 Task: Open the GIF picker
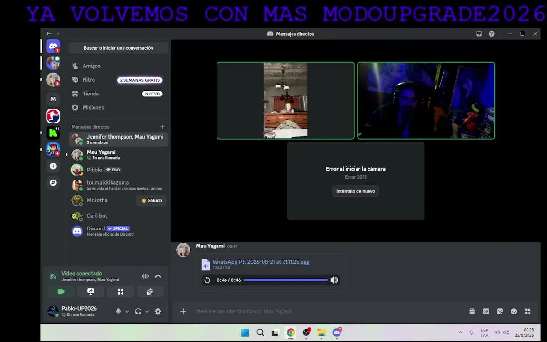pyautogui.click(x=486, y=311)
